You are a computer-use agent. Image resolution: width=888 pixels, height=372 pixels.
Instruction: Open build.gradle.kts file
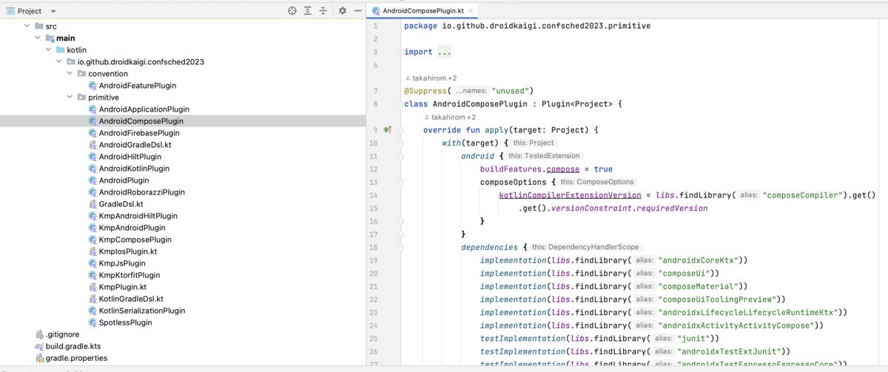(x=68, y=346)
